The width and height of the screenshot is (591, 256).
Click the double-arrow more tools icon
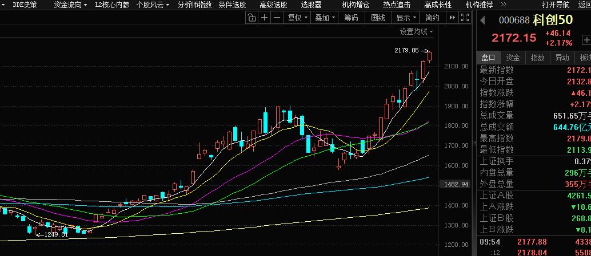452,18
